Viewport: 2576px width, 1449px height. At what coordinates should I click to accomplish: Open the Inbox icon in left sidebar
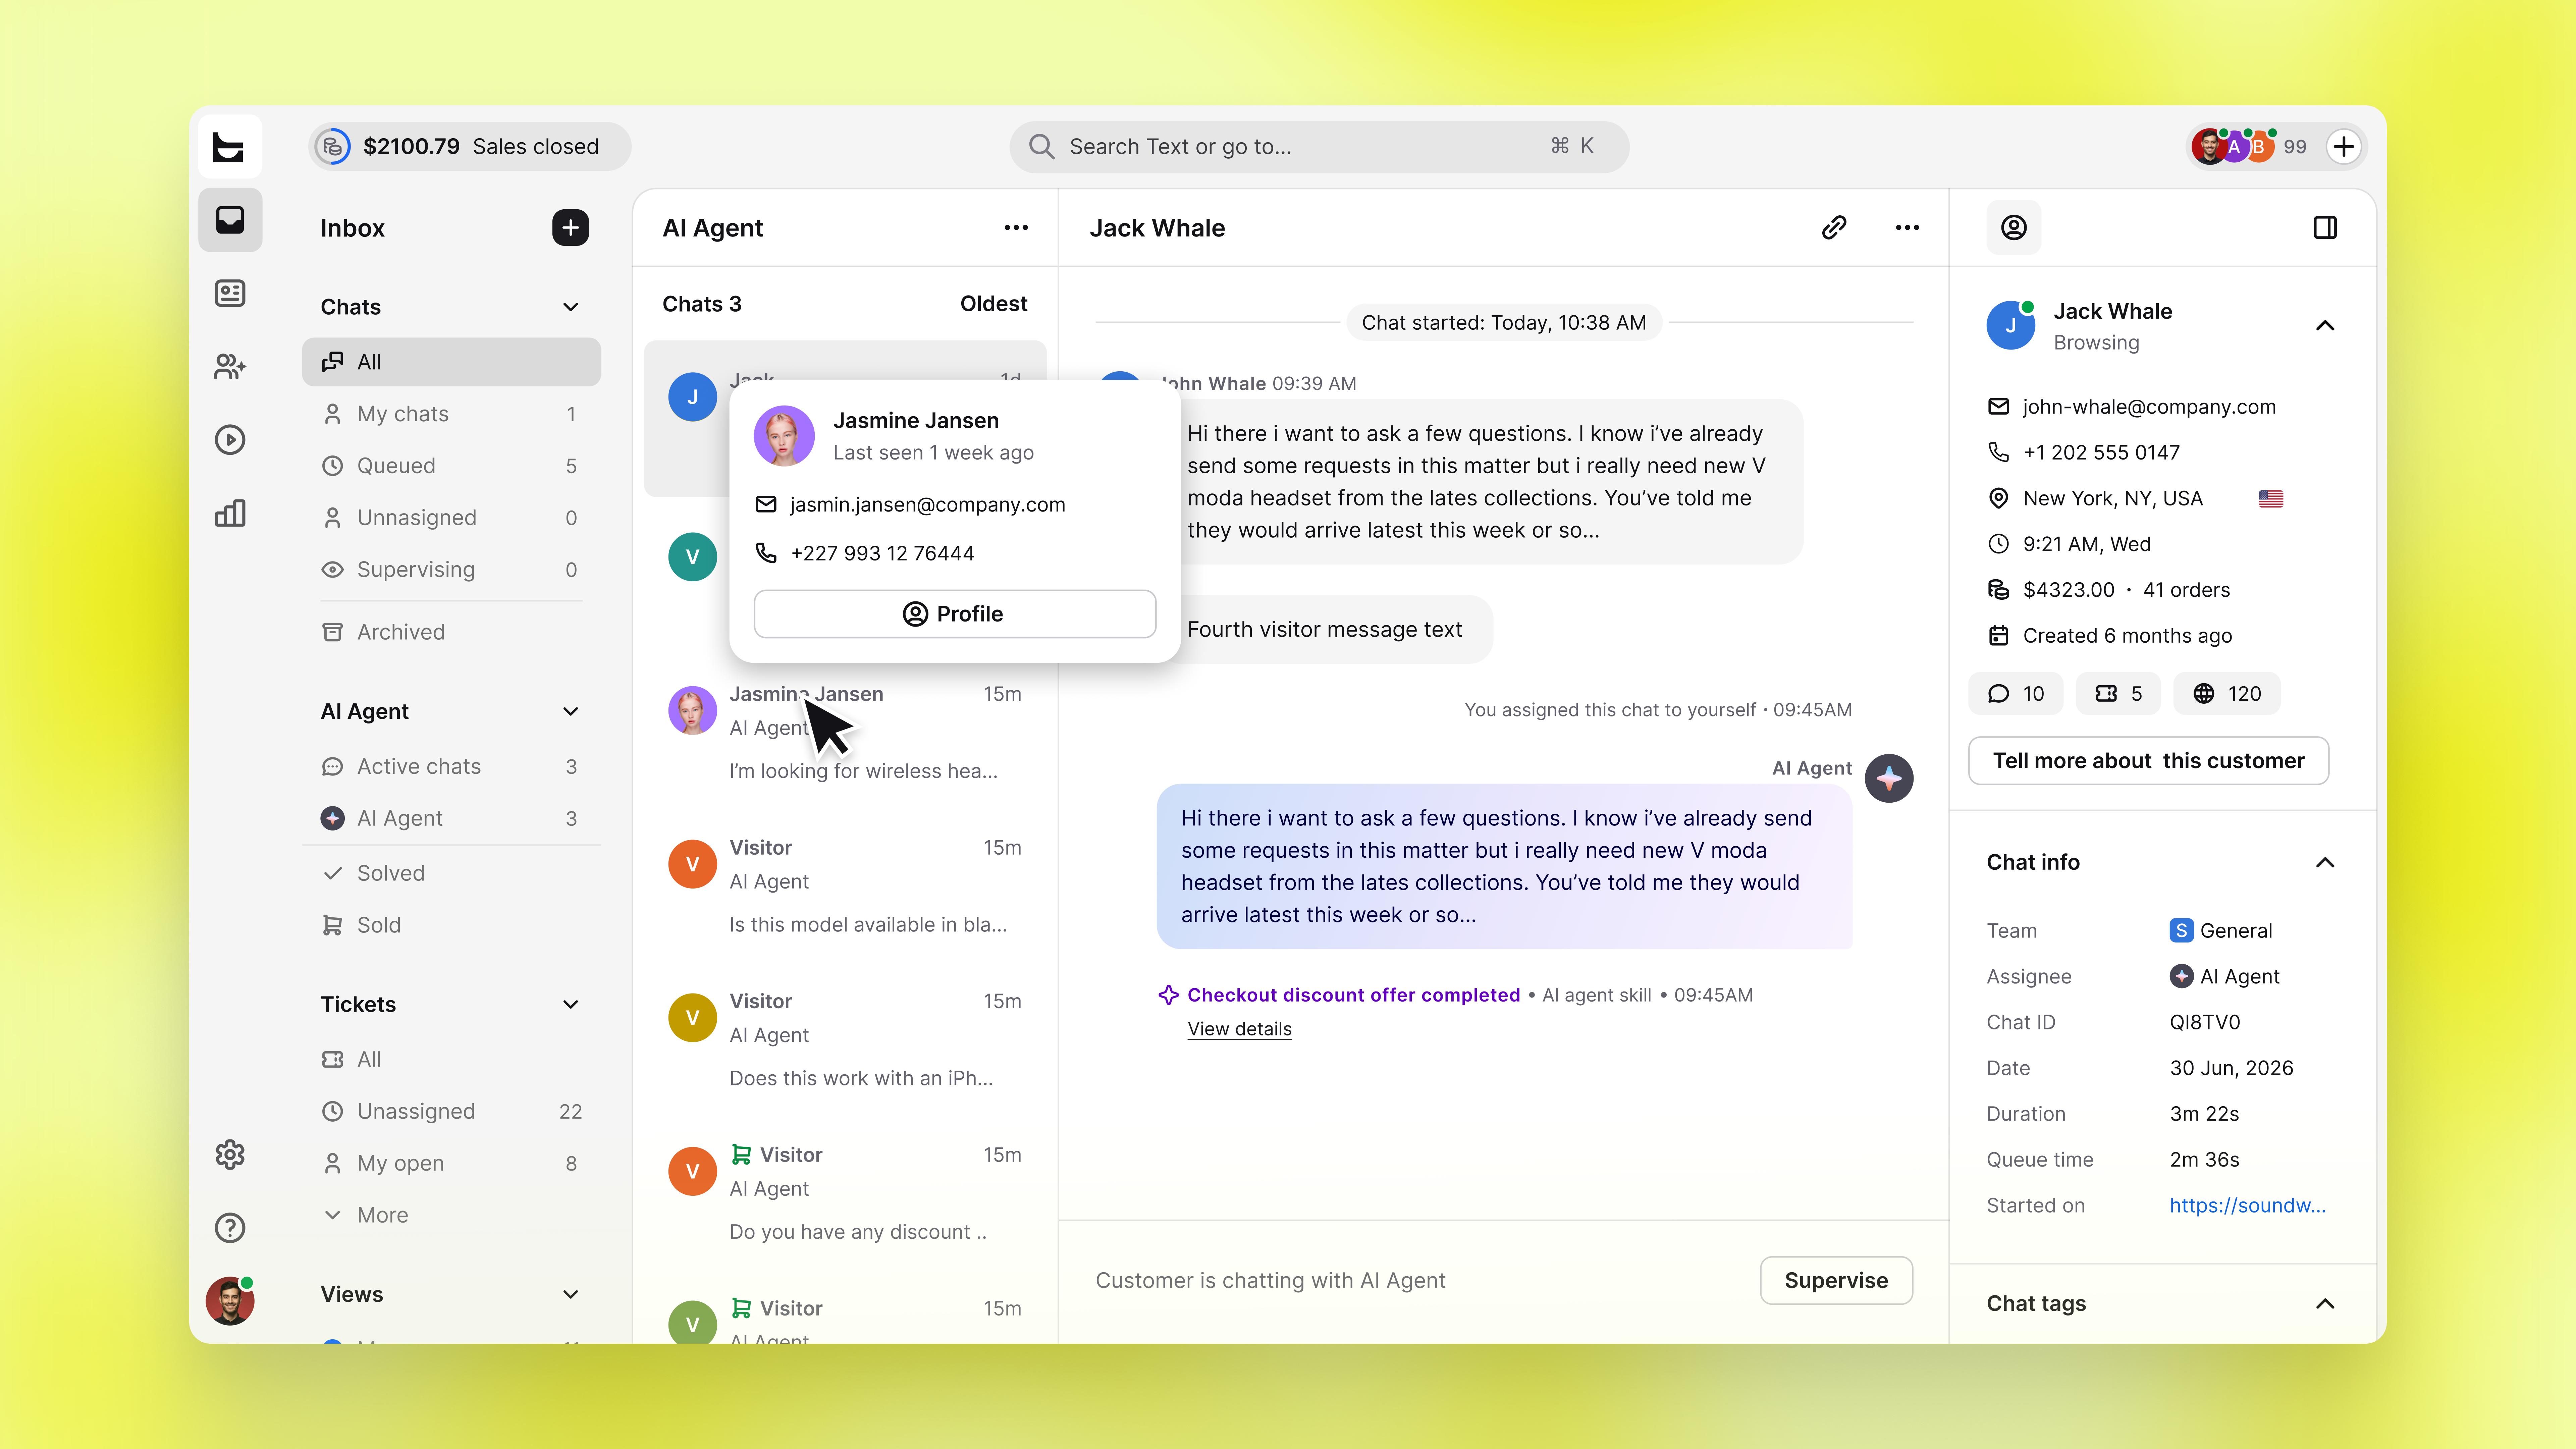click(x=230, y=220)
